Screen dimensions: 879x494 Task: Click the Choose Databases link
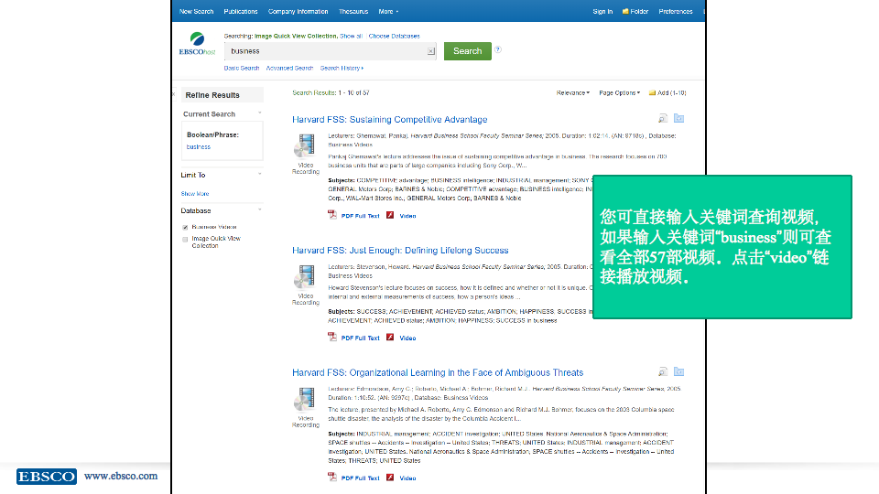click(x=394, y=36)
